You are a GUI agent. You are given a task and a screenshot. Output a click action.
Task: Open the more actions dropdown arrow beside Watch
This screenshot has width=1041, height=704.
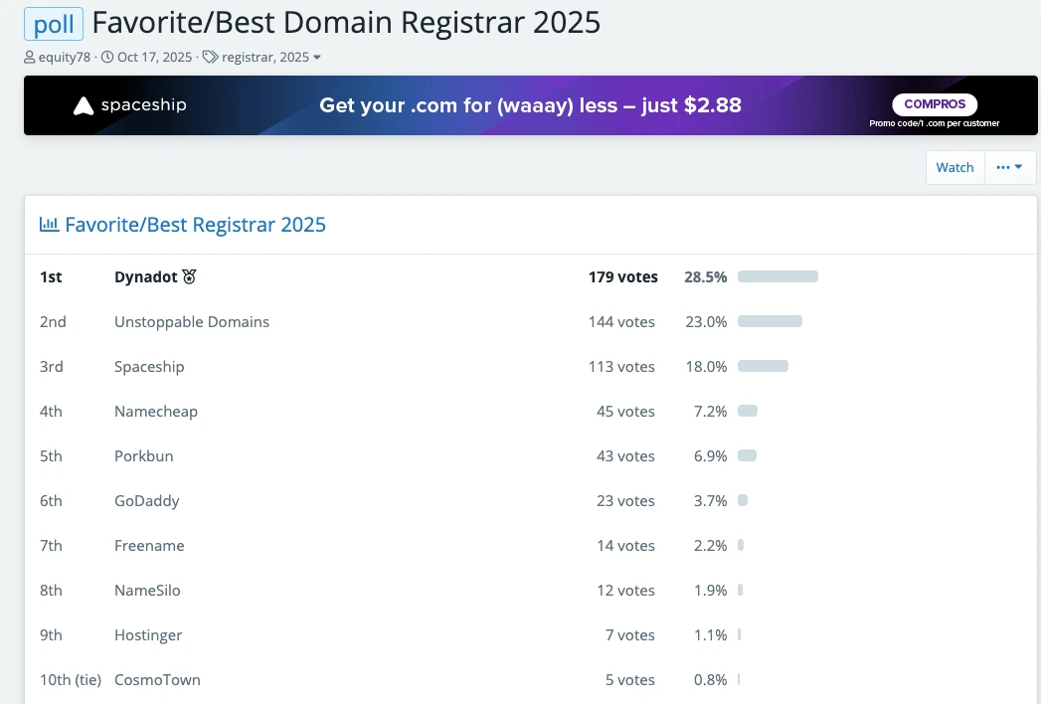click(1020, 167)
